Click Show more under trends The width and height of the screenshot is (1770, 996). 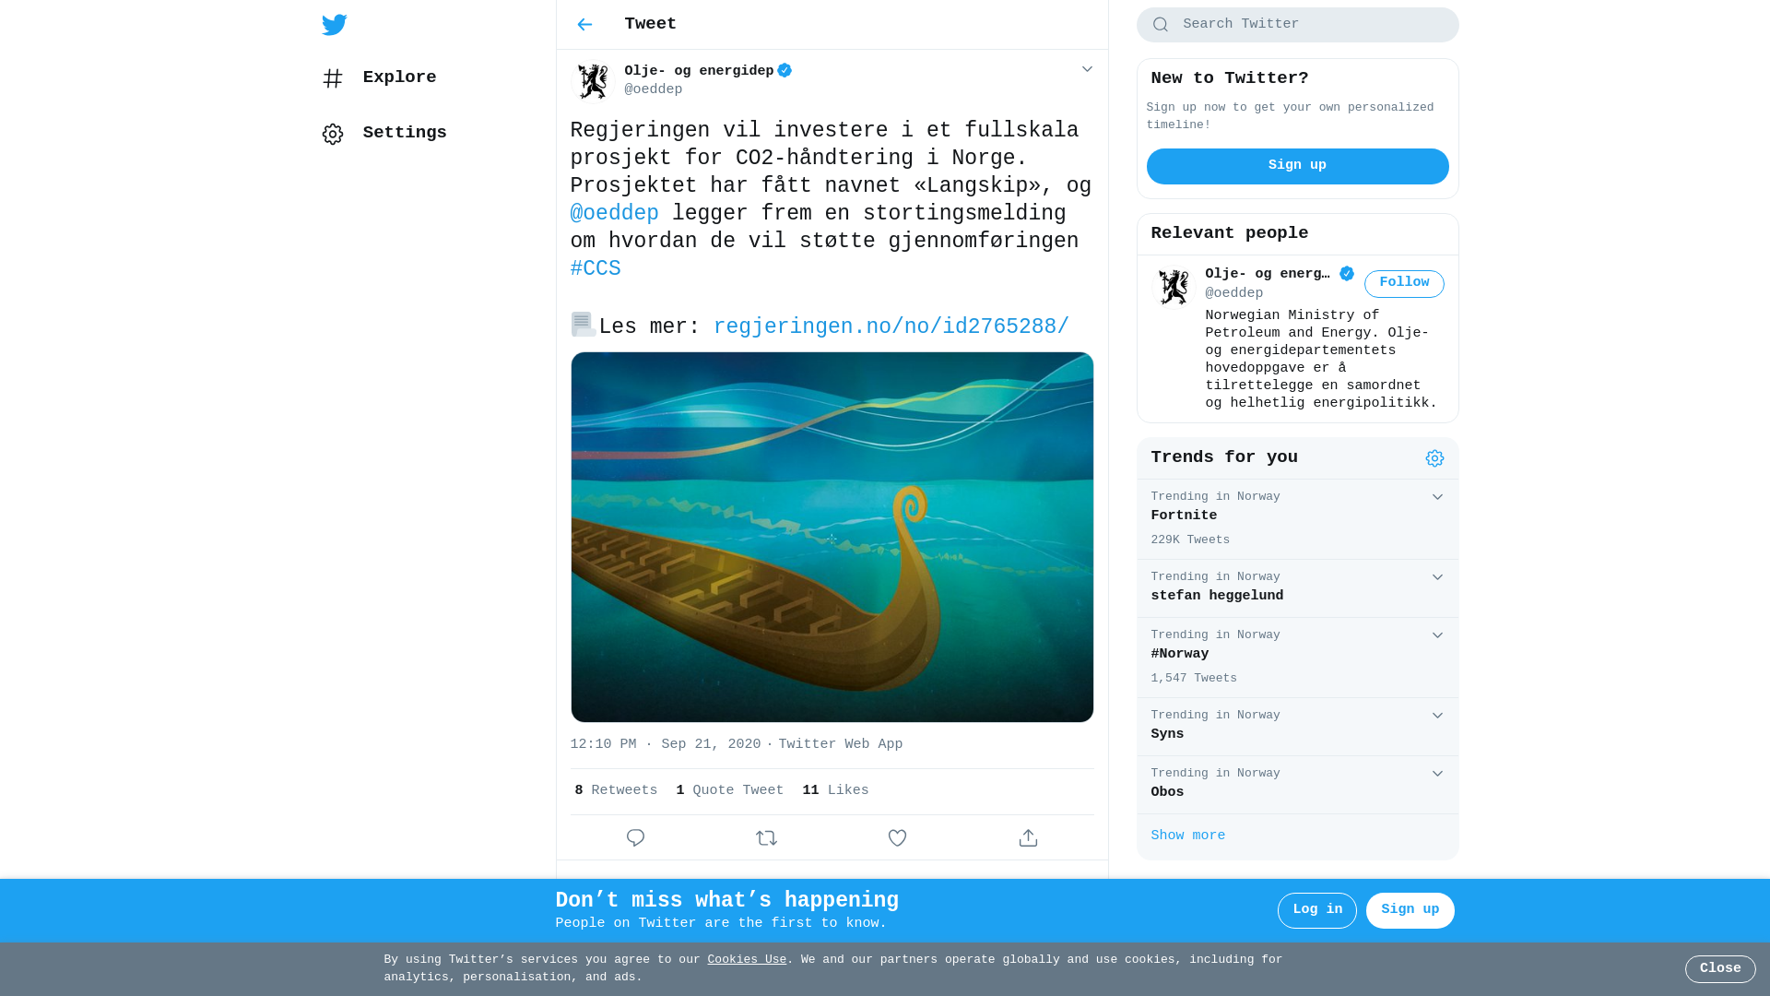tap(1187, 836)
